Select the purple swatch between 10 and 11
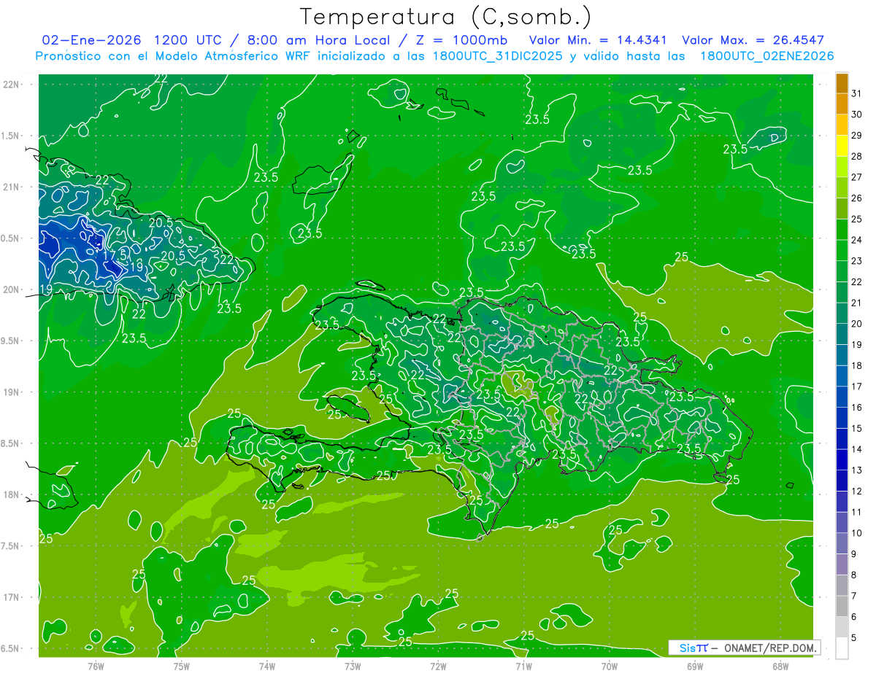Screen dimensions: 876x676 click(842, 522)
